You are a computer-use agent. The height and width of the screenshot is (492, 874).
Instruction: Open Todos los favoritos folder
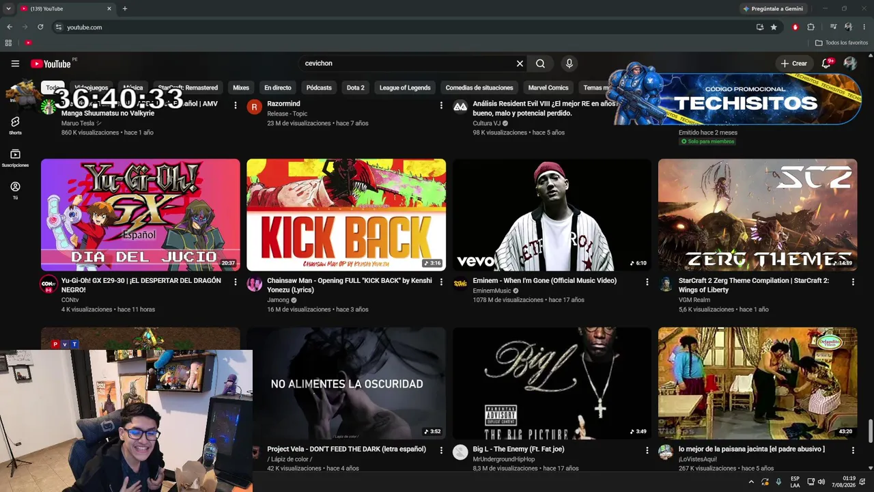click(x=842, y=43)
